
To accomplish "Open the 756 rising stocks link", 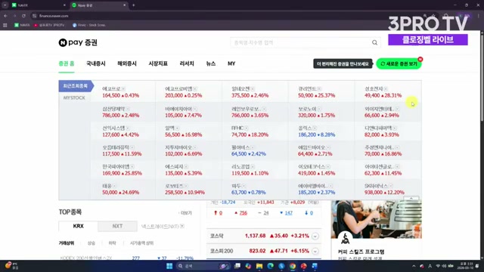I will [x=244, y=213].
